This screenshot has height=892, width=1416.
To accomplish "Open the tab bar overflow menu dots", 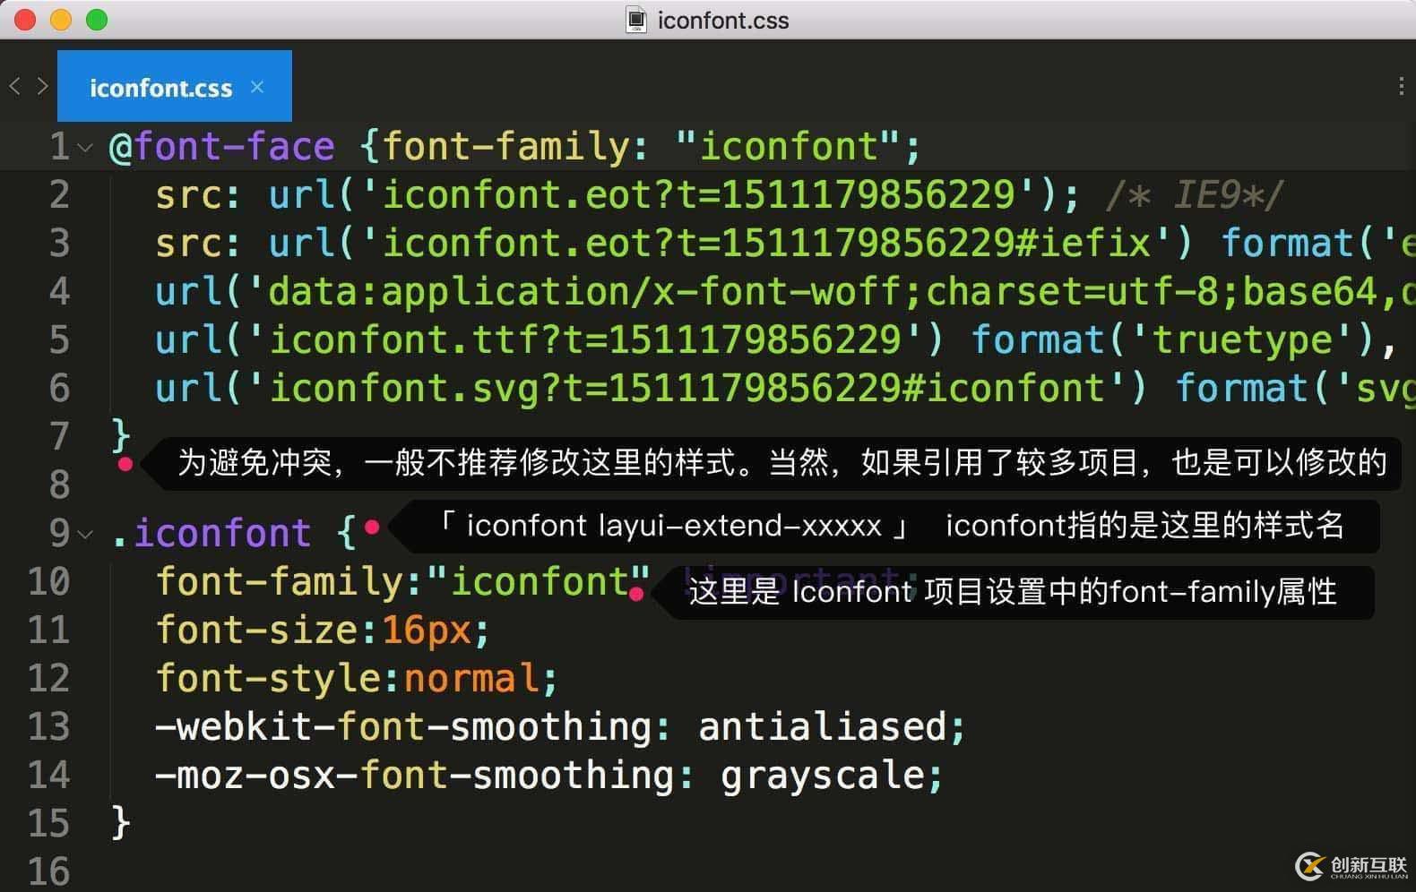I will pyautogui.click(x=1401, y=86).
